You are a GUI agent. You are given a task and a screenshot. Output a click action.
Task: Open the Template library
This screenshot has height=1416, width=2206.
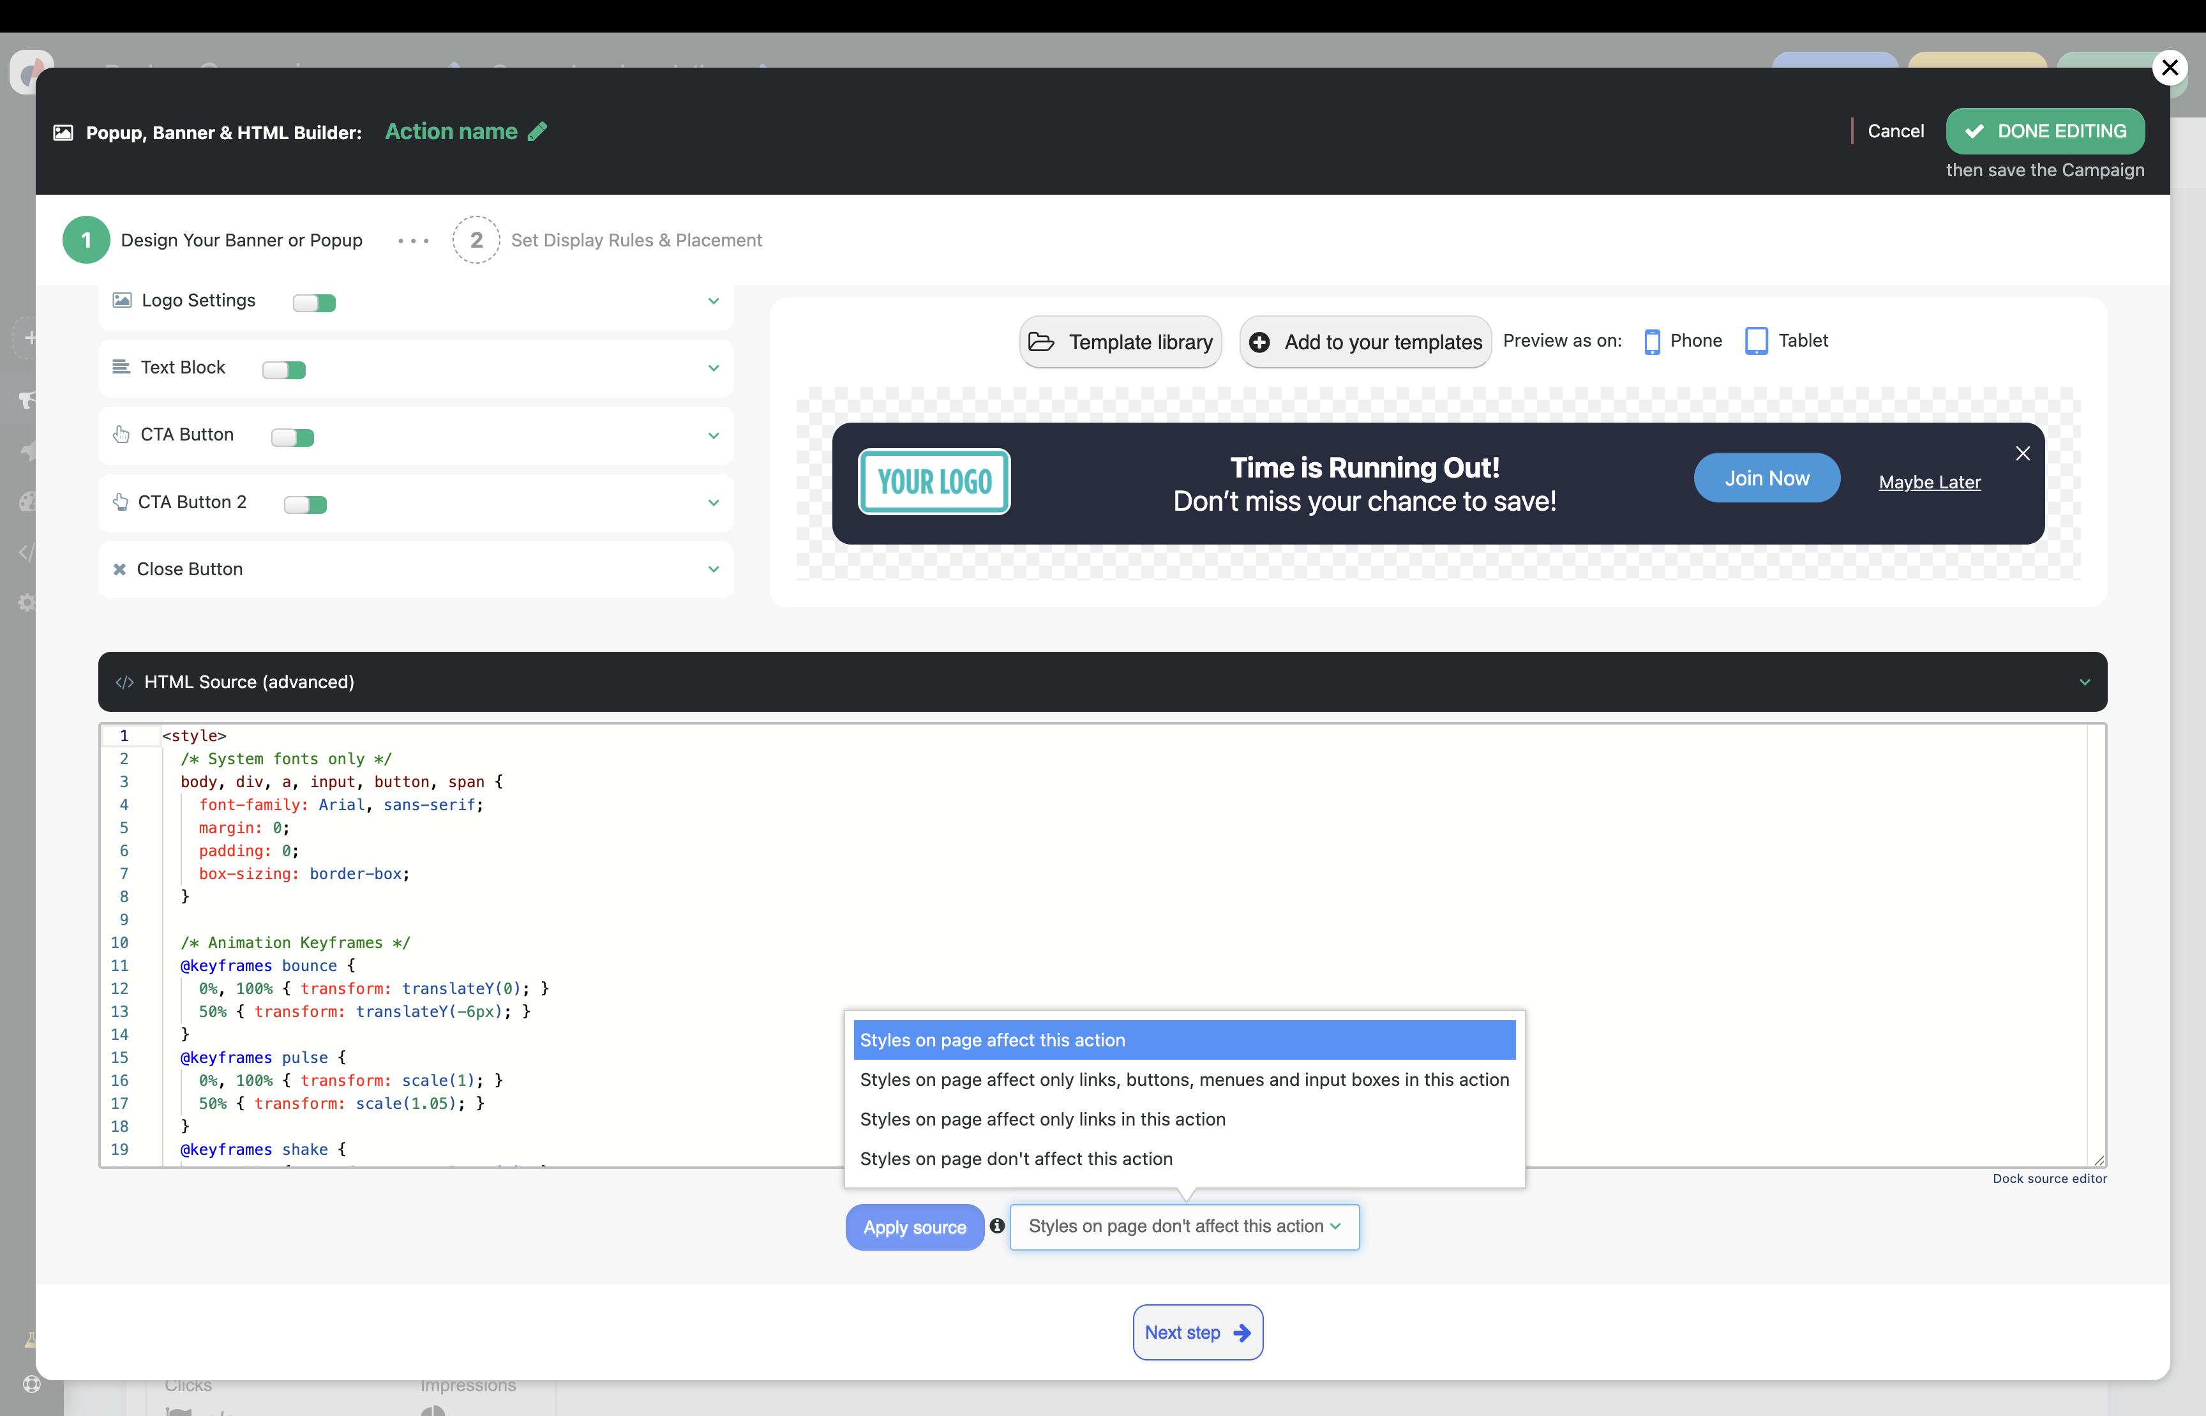click(1120, 342)
